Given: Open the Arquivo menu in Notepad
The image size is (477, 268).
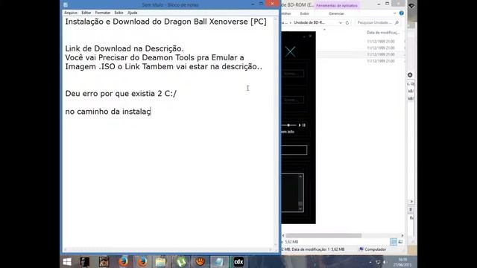Looking at the screenshot, I should tap(71, 13).
